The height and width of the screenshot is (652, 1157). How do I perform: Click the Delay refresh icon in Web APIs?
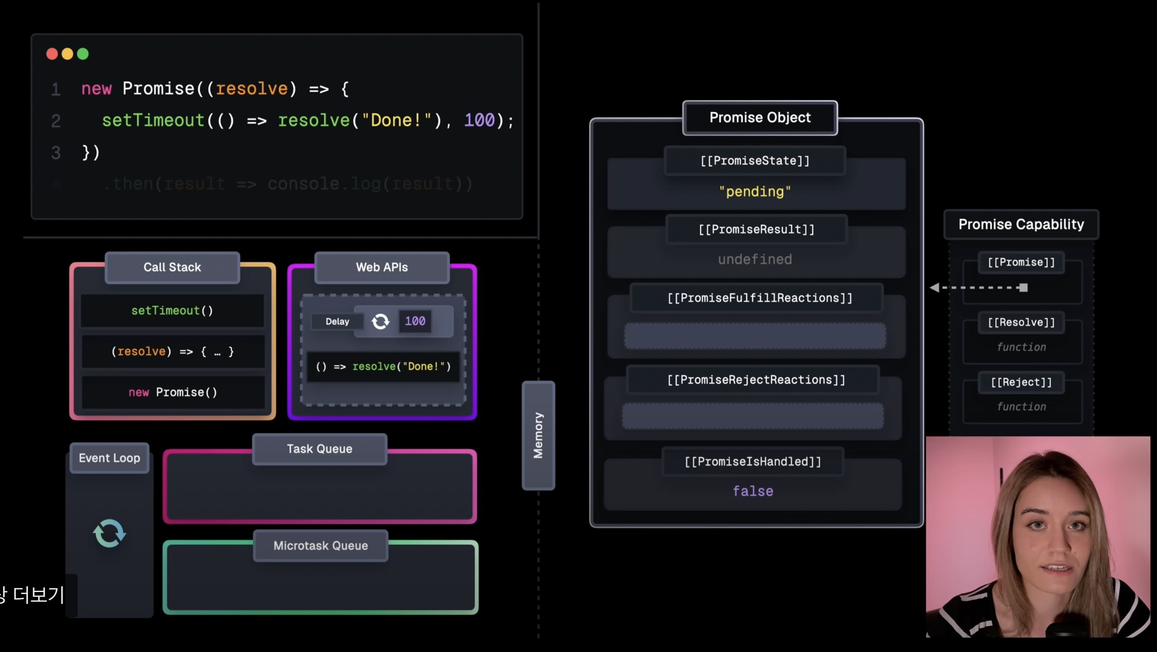(x=380, y=321)
